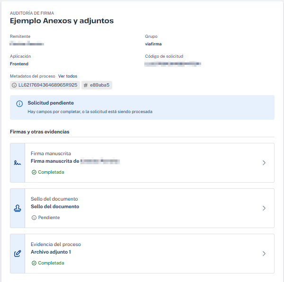Click the hash icon in e89aba5 tag
Screen dimensions: 284x282
click(85, 85)
